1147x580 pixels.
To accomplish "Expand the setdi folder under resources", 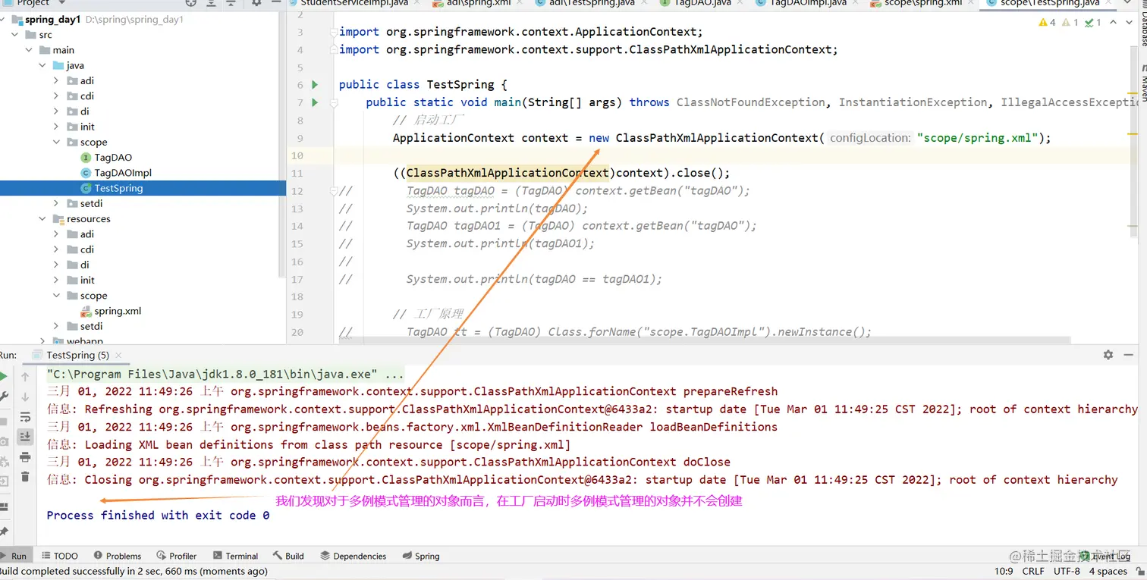I will point(56,327).
